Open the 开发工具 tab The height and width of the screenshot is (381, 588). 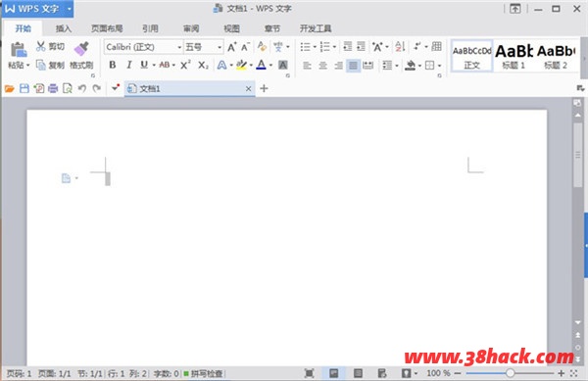coord(316,28)
